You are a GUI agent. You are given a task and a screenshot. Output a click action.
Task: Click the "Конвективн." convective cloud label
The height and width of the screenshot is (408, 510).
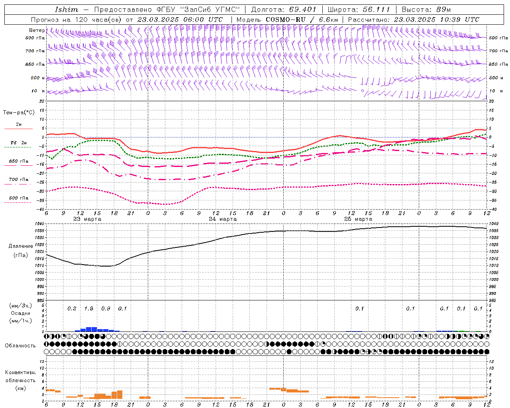click(x=20, y=373)
